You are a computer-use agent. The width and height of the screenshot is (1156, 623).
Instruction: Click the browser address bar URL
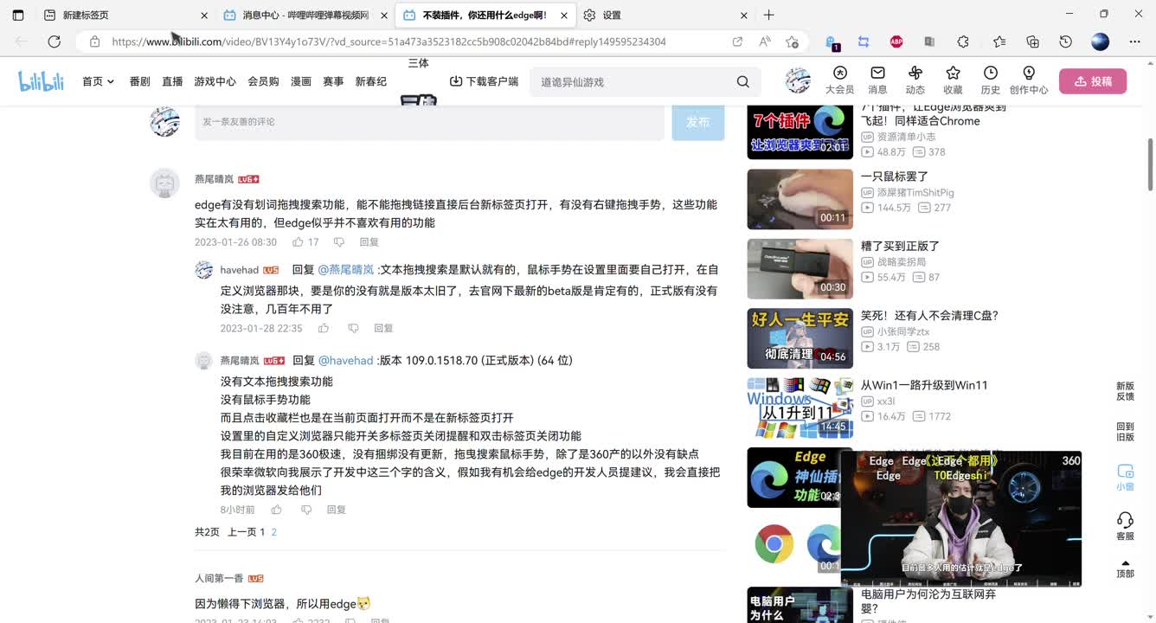point(389,42)
